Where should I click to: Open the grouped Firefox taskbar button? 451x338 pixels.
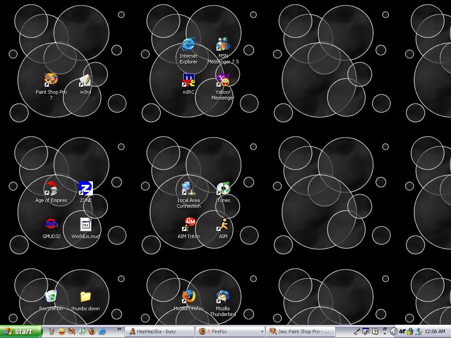pyautogui.click(x=230, y=331)
